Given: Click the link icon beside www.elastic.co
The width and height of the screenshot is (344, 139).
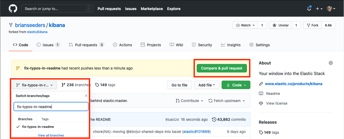Looking at the screenshot, I should pyautogui.click(x=261, y=84).
